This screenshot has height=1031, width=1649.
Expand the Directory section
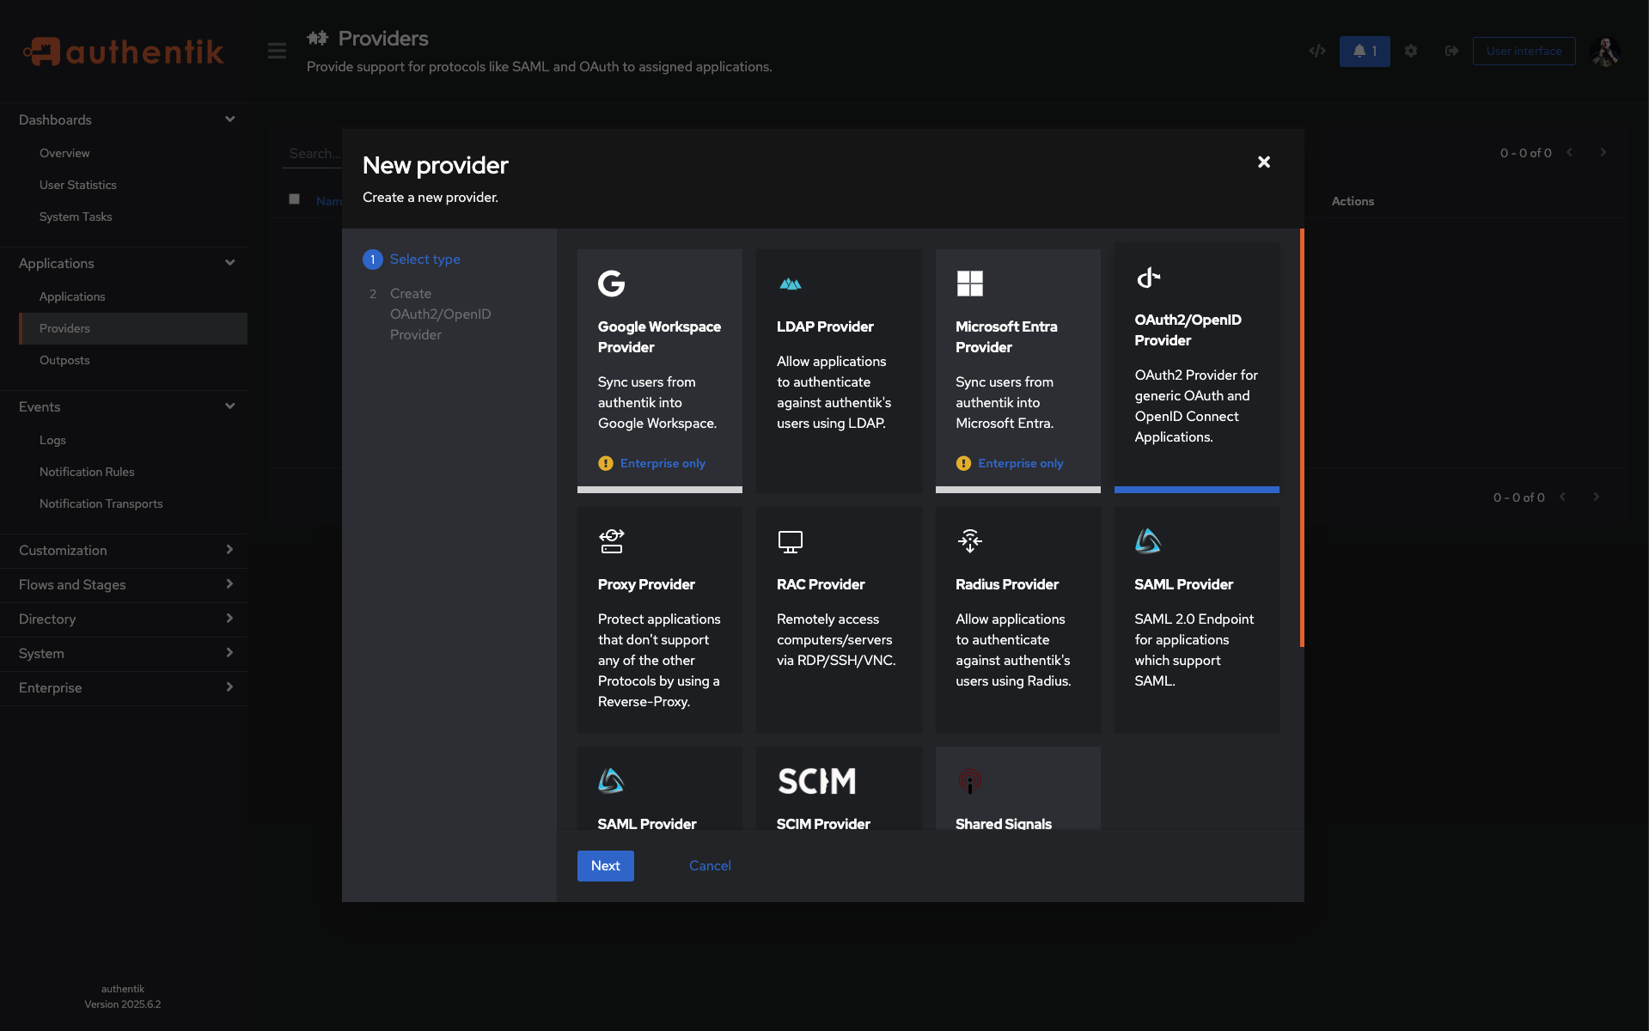(124, 619)
